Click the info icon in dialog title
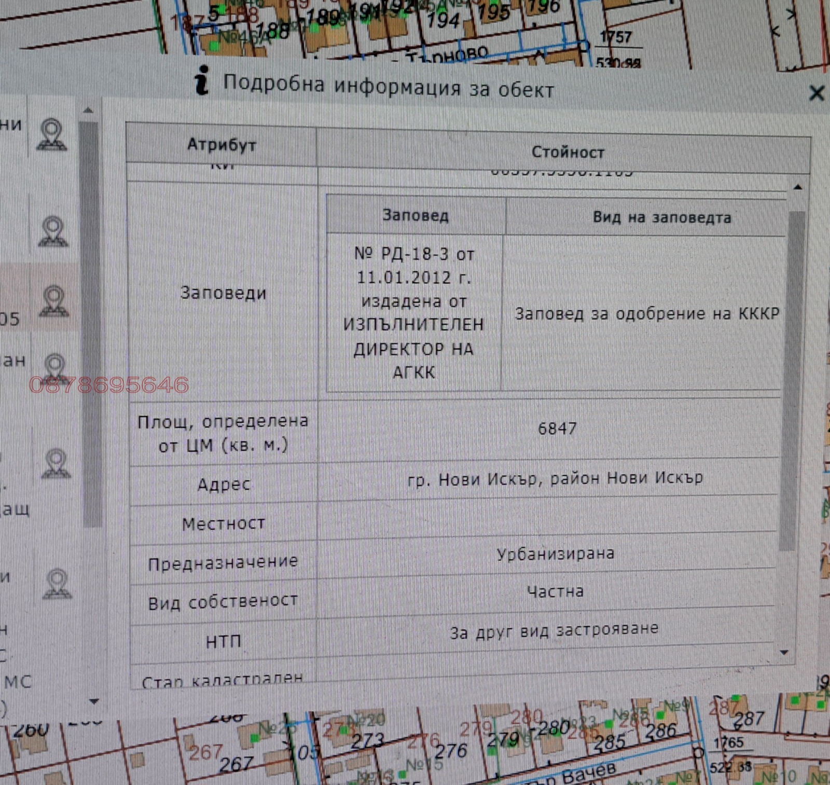 pos(202,80)
